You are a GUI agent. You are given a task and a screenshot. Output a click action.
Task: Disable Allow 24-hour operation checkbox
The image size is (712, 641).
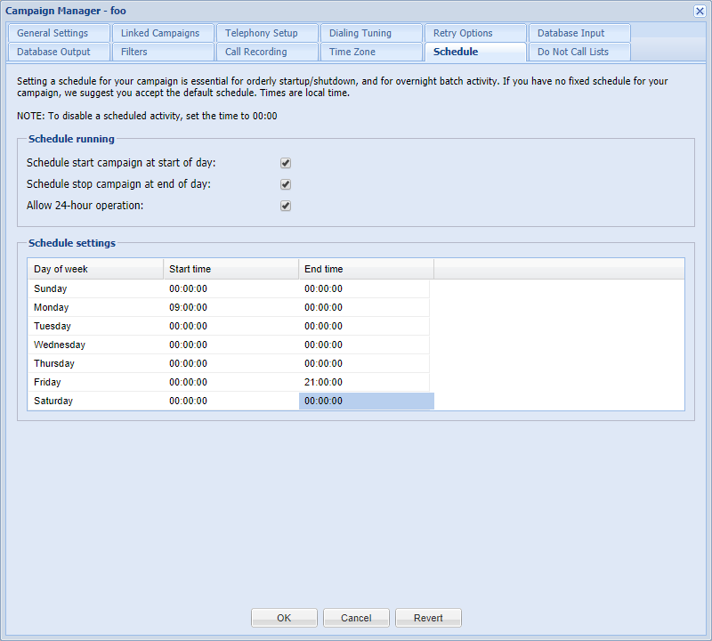(x=286, y=206)
